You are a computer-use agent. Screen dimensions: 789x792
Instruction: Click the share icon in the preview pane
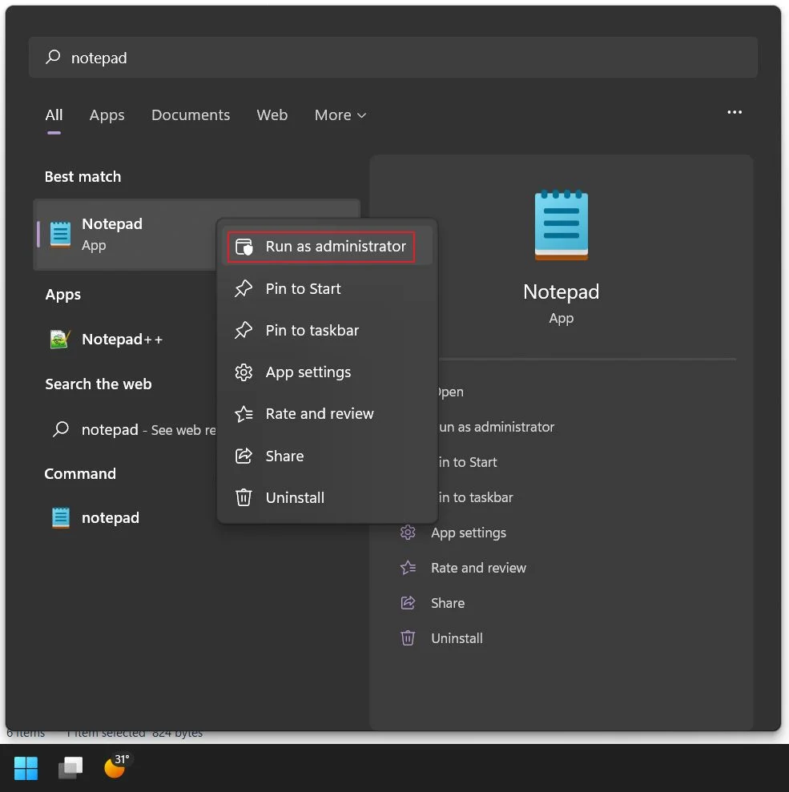point(408,602)
